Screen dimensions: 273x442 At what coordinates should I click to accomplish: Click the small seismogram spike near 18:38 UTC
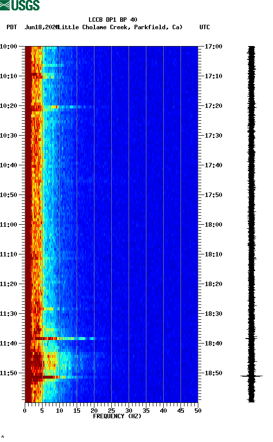click(x=251, y=338)
